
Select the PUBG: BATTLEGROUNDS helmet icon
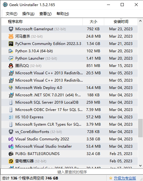click(x=11, y=154)
